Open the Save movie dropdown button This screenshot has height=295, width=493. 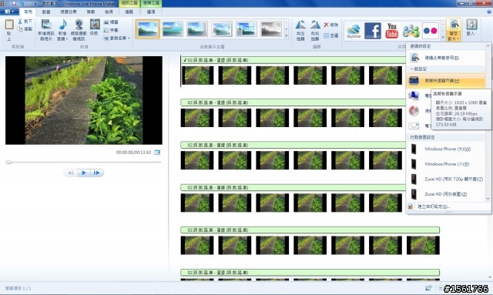pos(454,31)
